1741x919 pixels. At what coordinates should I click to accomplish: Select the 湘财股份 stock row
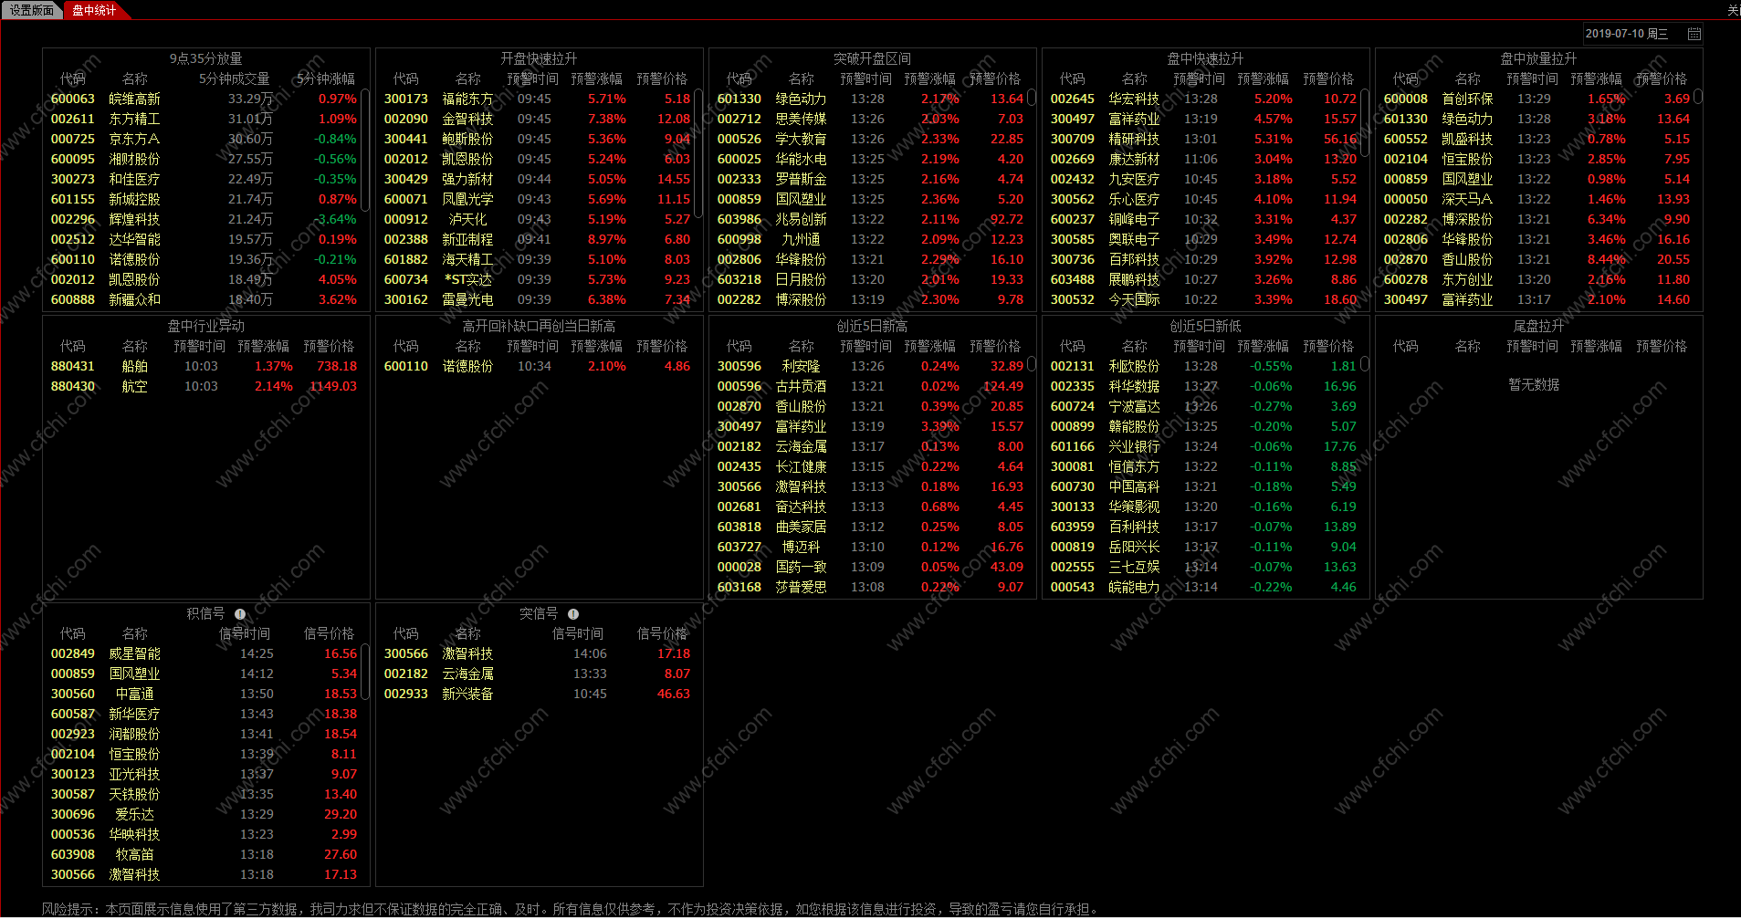click(x=204, y=159)
